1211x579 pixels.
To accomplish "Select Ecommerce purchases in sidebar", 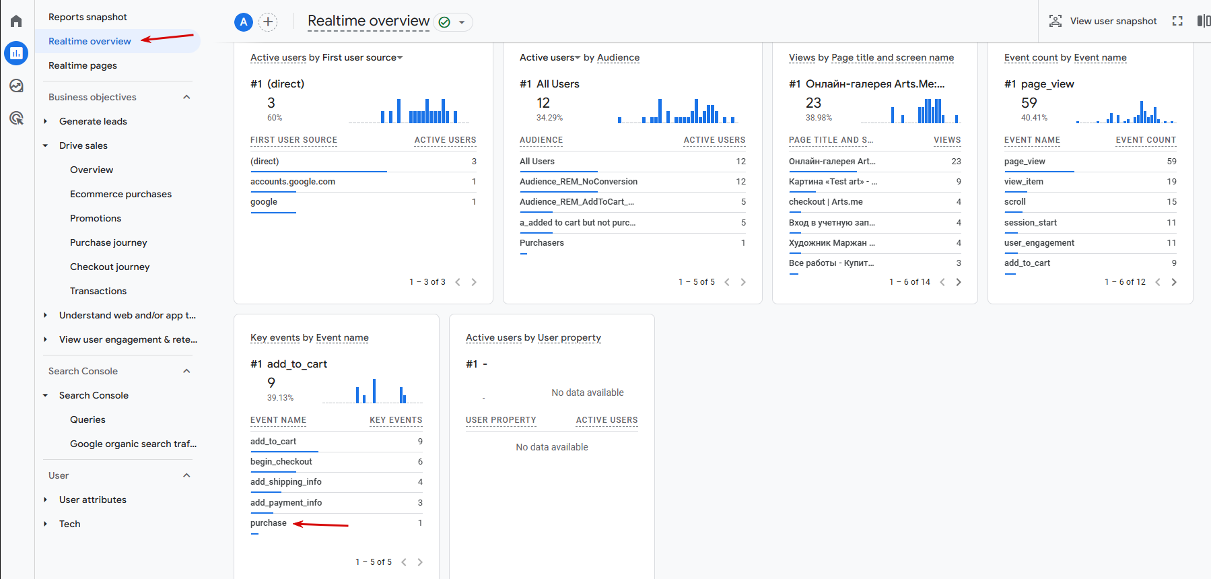I will tap(120, 194).
